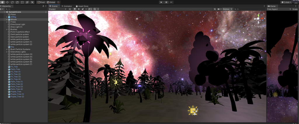This screenshot has height=124, width=299.
Task: Open the Gizmos dropdown
Action: [227, 9]
